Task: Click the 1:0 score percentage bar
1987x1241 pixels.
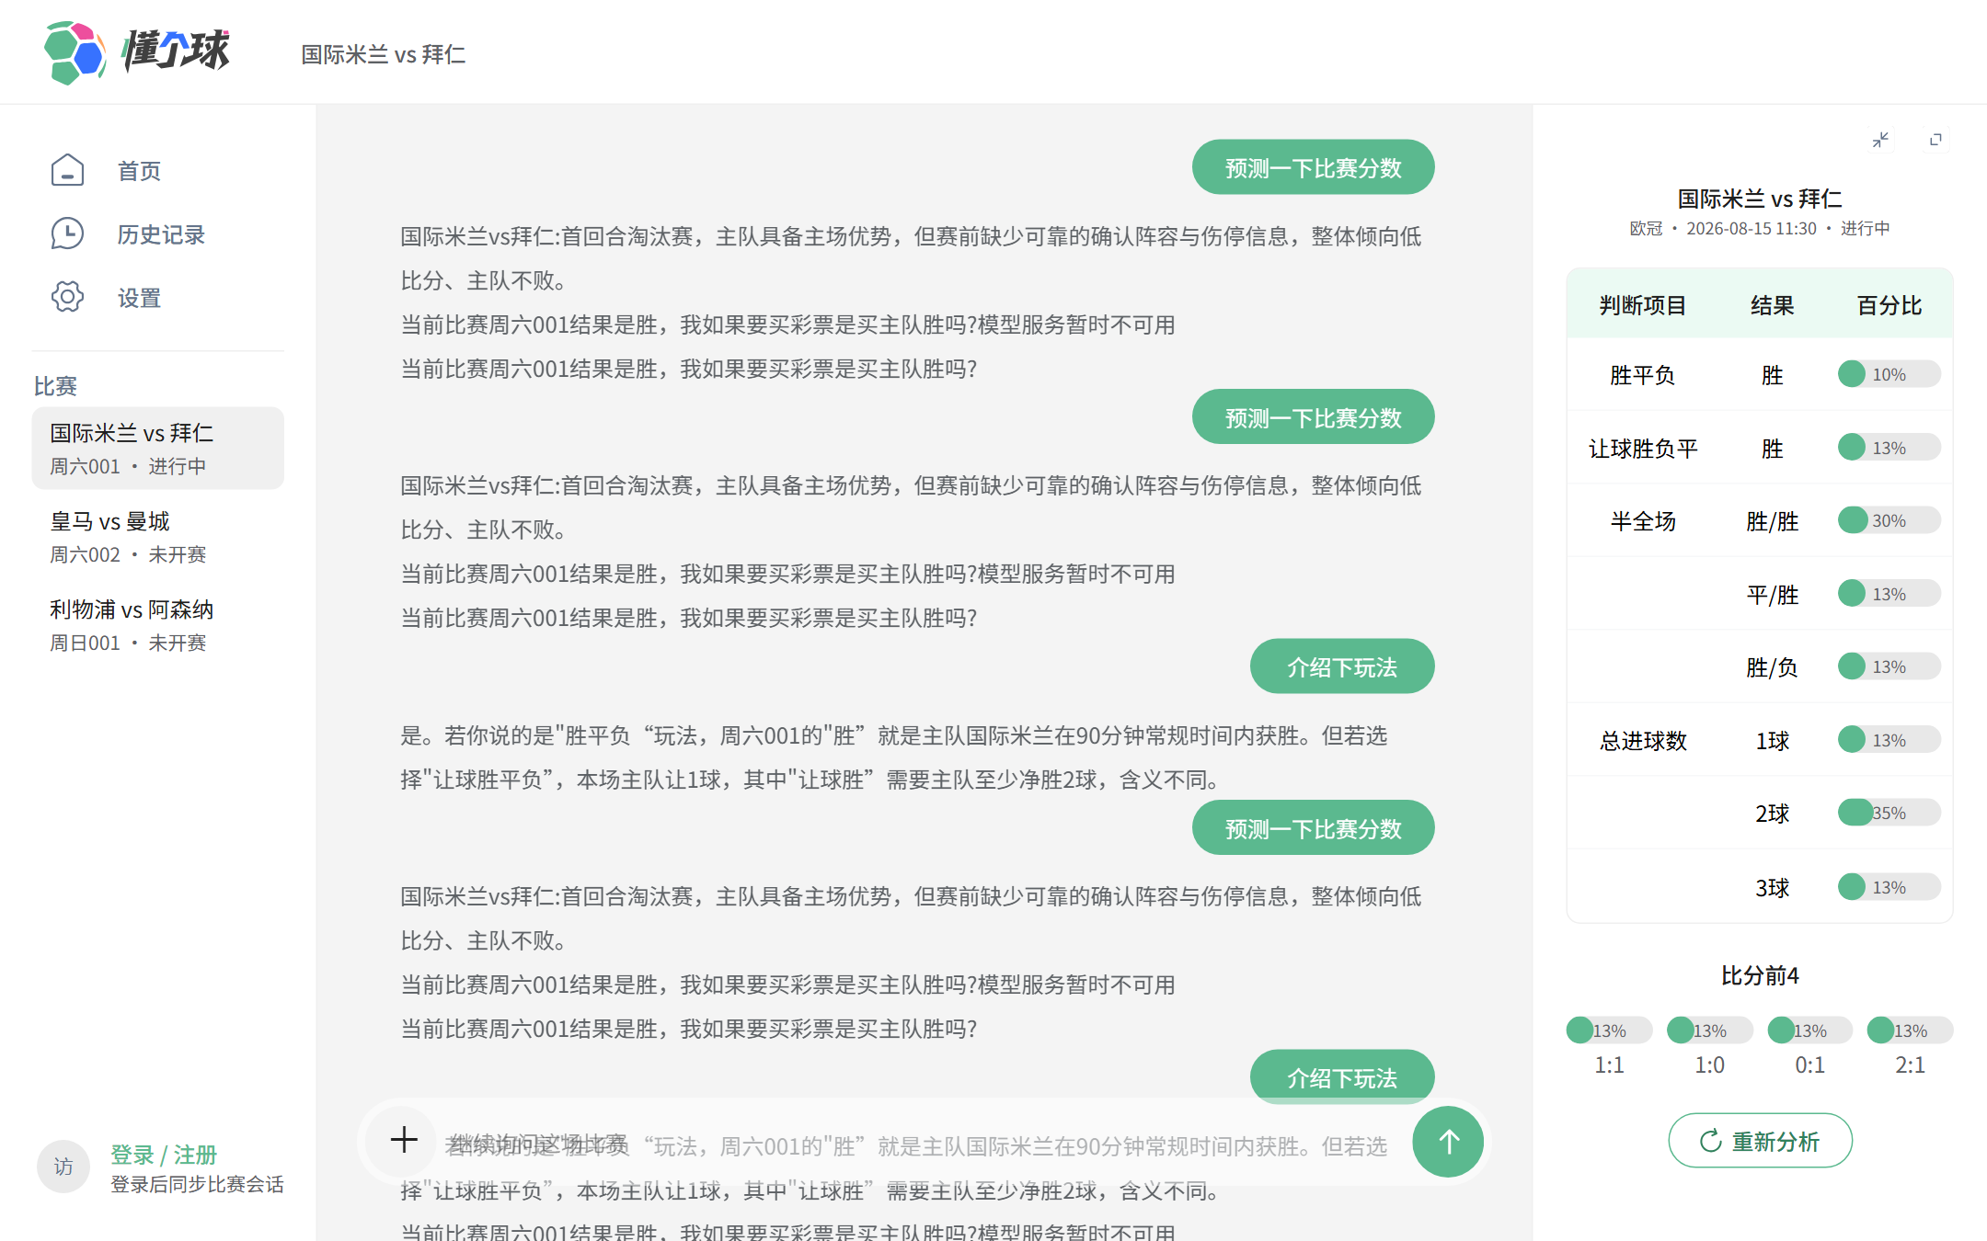Action: [x=1709, y=1030]
